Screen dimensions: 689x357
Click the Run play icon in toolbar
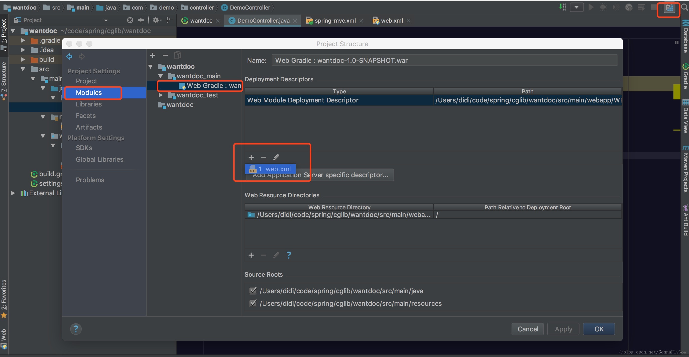[x=591, y=7]
